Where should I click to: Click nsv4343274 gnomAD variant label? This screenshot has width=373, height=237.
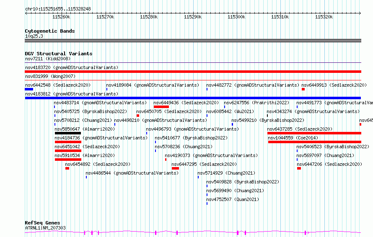(313, 111)
